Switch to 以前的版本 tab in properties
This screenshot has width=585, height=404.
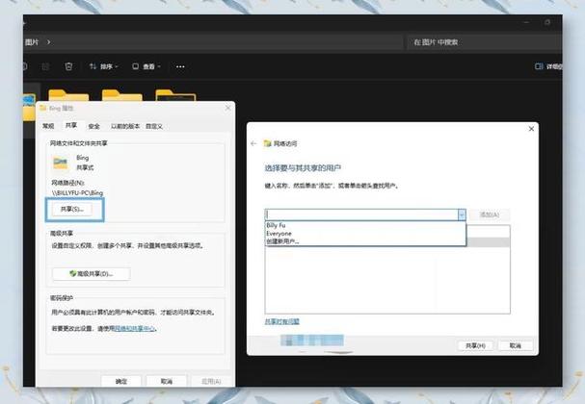coord(125,126)
